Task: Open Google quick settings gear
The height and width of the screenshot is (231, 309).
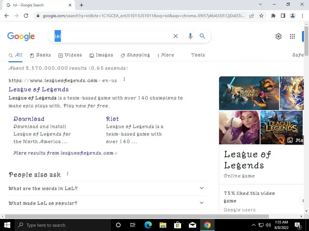Action: click(279, 36)
